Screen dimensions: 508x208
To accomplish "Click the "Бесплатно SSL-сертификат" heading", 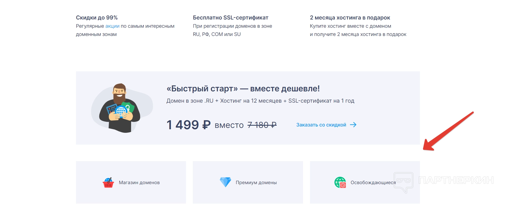I will [x=230, y=18].
